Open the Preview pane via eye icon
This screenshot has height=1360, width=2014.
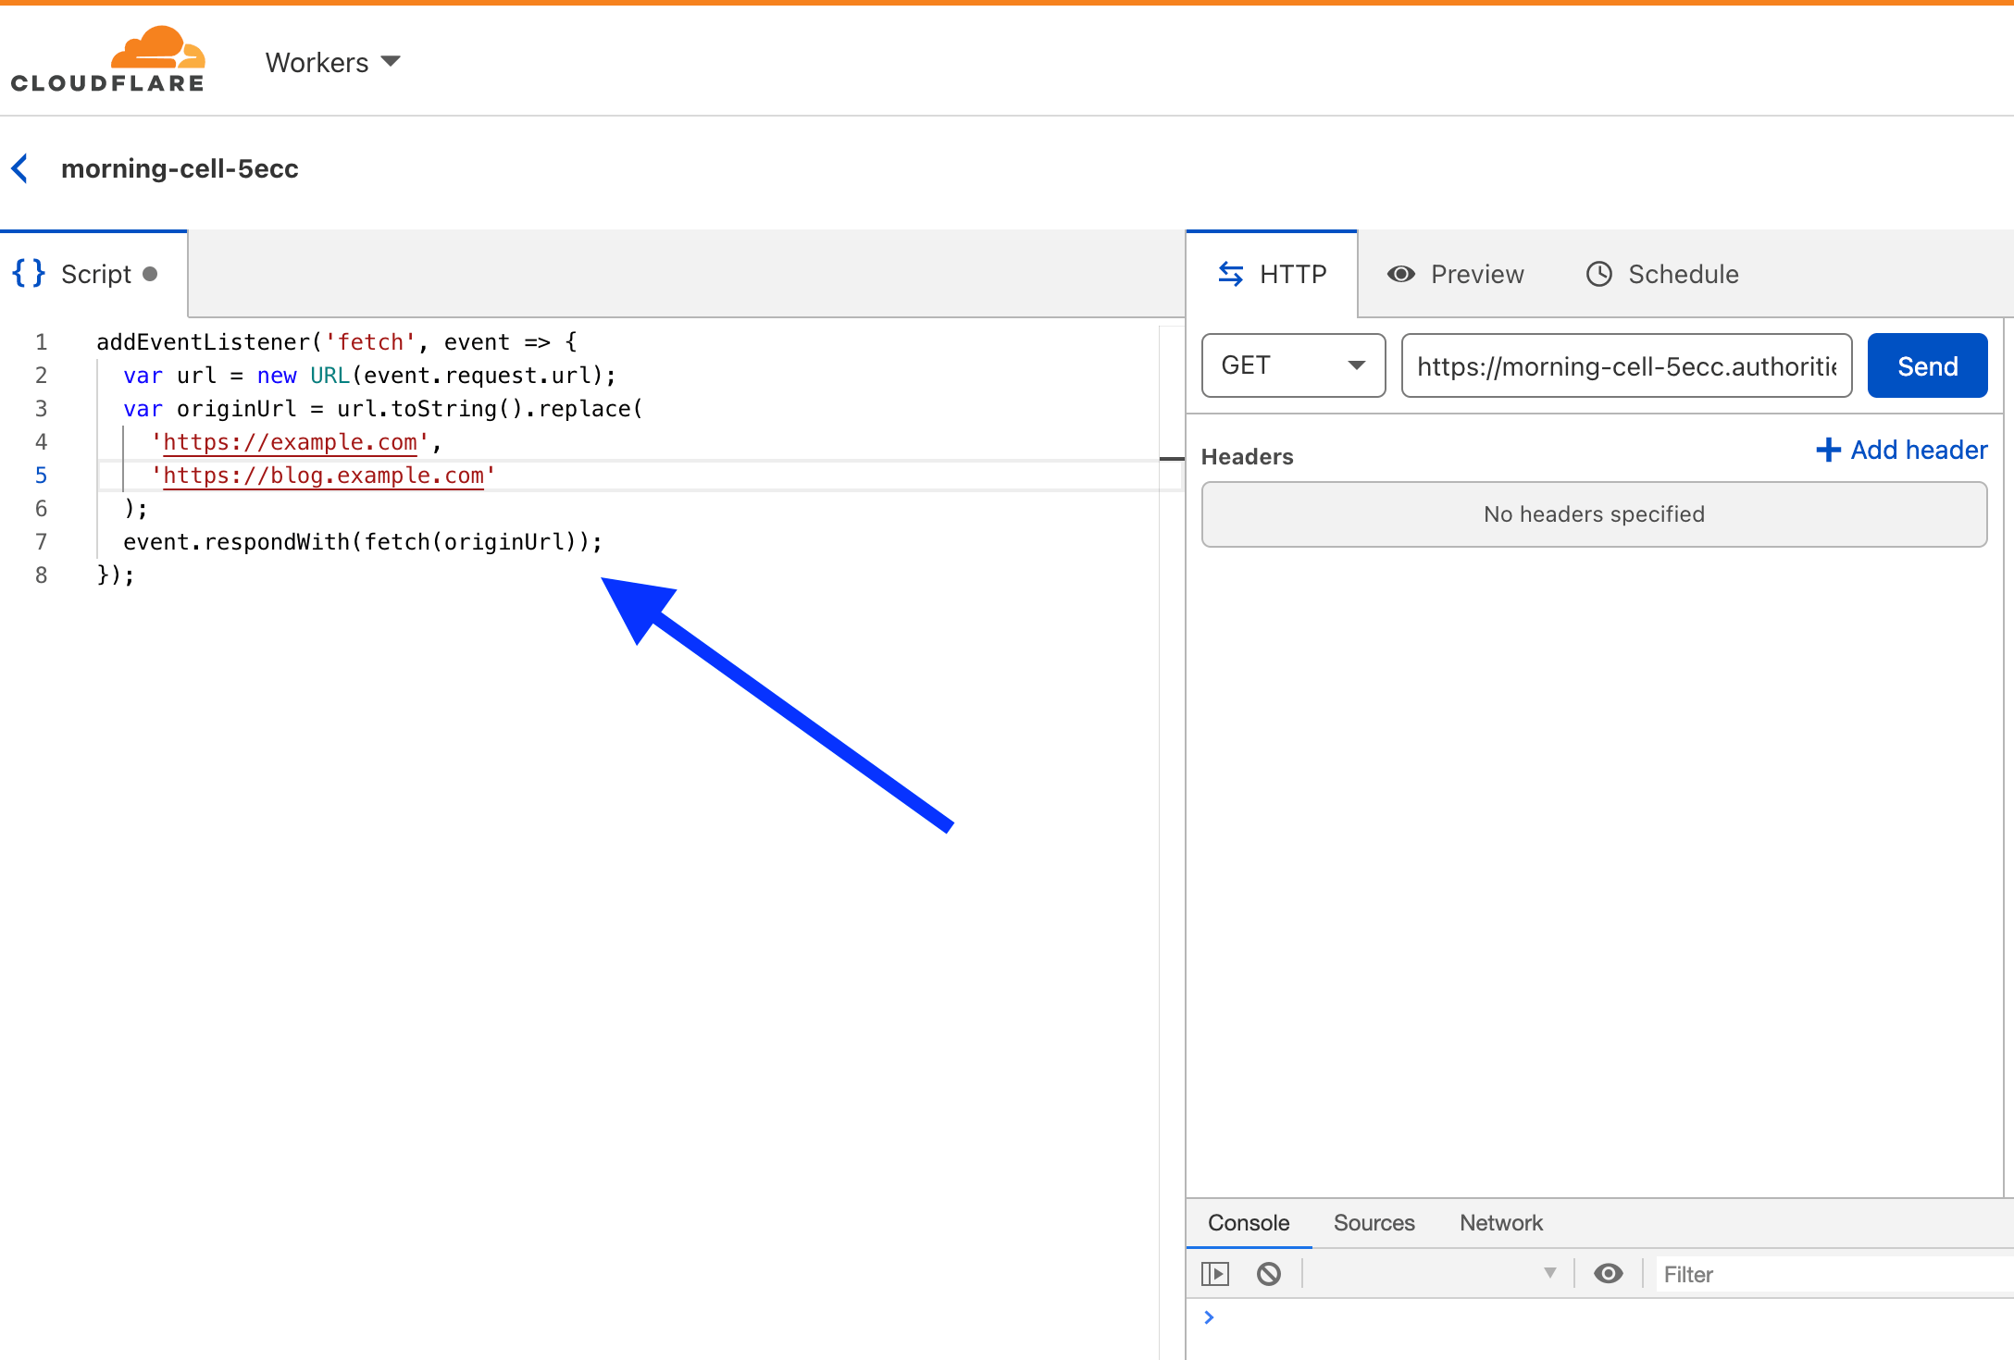(x=1400, y=274)
